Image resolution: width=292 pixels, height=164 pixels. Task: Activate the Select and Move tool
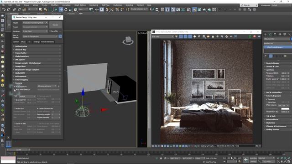(61, 10)
